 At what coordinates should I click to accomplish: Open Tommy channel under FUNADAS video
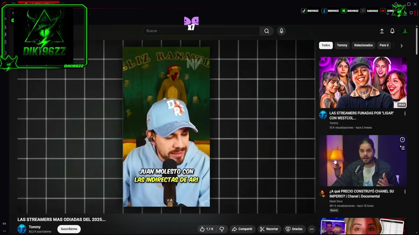pyautogui.click(x=334, y=123)
